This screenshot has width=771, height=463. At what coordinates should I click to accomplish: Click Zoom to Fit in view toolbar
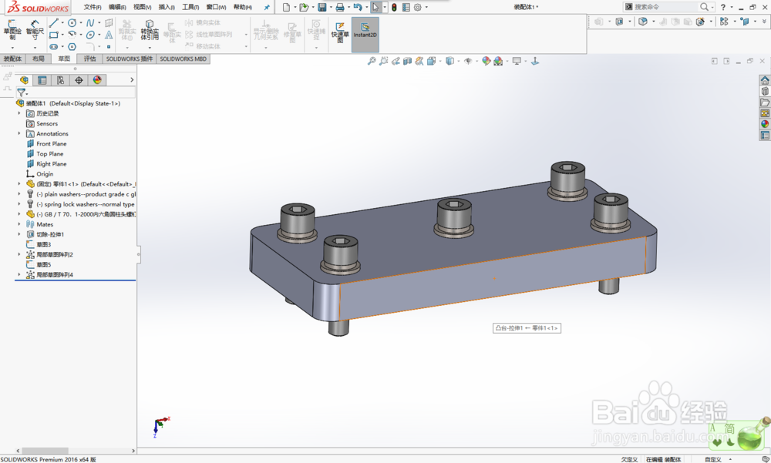click(x=372, y=61)
